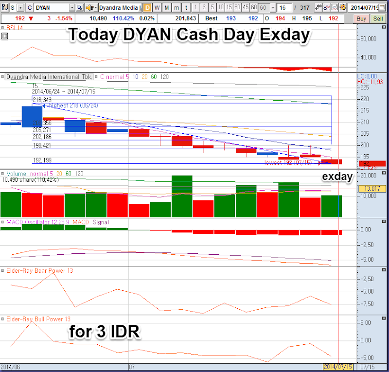Click the speaker alert icon
The width and height of the screenshot is (389, 372).
[89, 8]
